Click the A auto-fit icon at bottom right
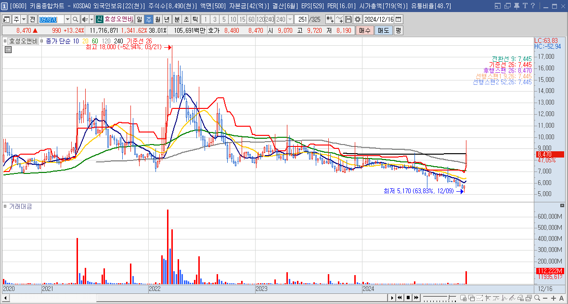 pos(562,298)
